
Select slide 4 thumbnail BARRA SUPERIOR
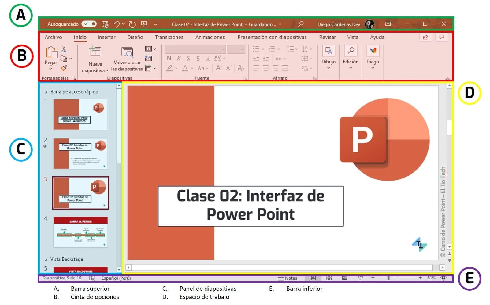tap(80, 232)
